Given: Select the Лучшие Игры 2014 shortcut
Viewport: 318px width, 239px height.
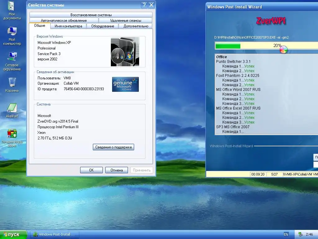Looking at the screenshot, I should pos(12,138).
